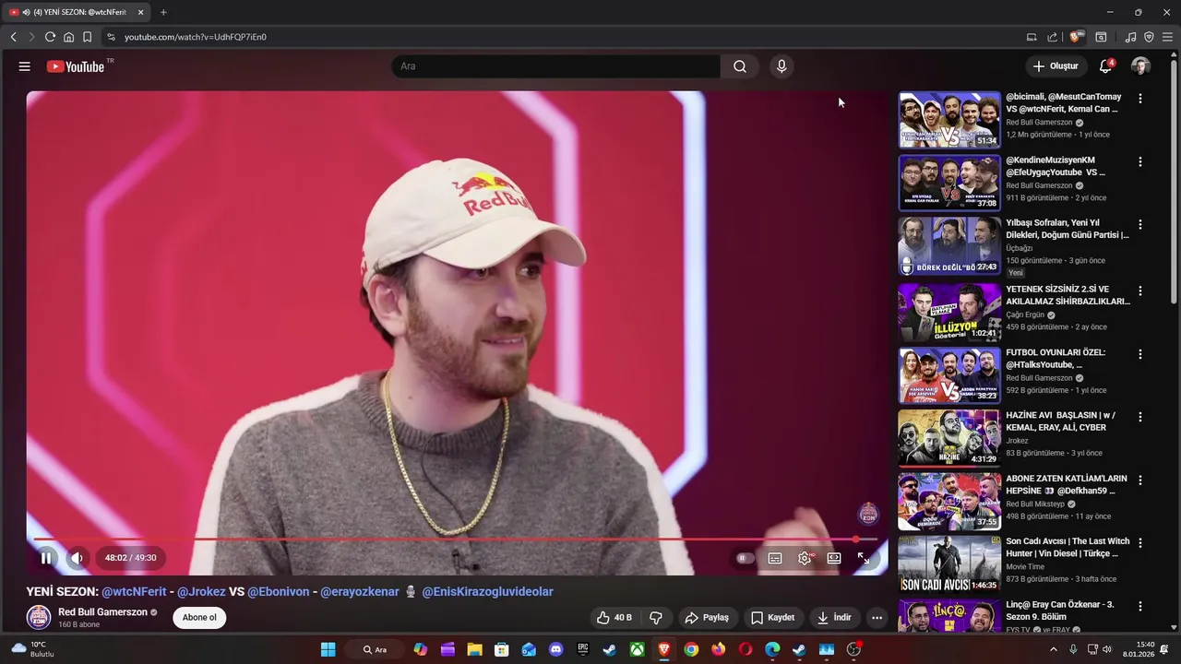Open @Ebonivon mention link in title
Screen dimensions: 1181x664
coord(279,591)
